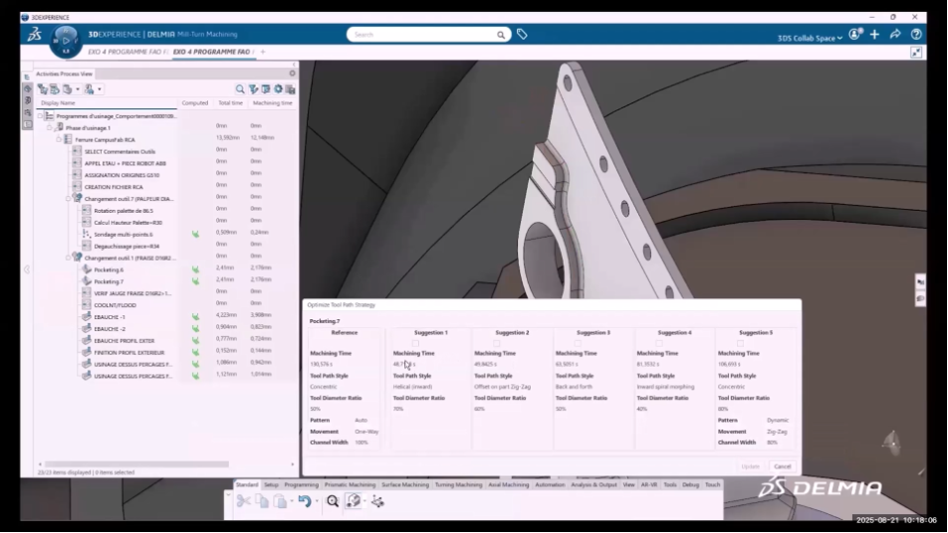Click the Machining time column header
This screenshot has width=948, height=533.
tap(272, 103)
